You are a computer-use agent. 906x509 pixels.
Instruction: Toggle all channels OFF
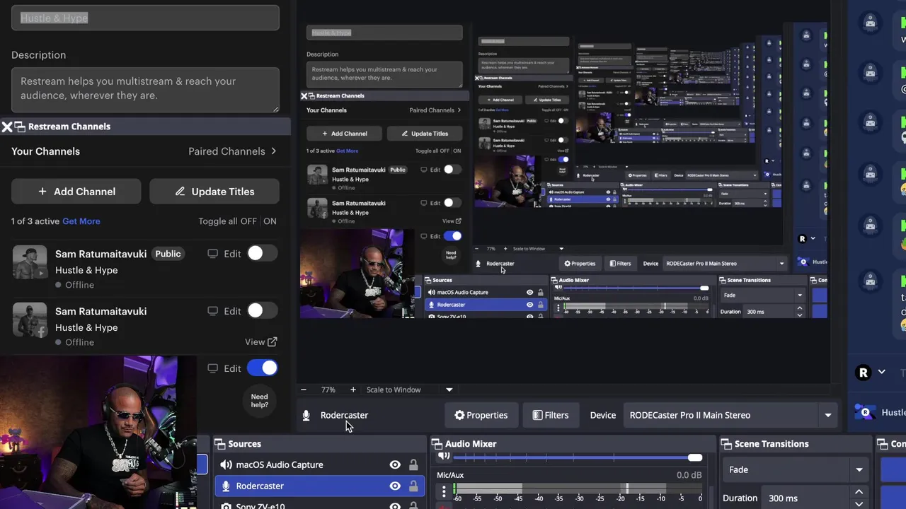(x=248, y=221)
